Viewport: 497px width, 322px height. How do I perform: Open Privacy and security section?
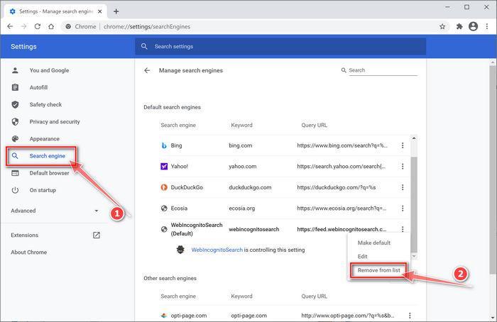[x=55, y=121]
